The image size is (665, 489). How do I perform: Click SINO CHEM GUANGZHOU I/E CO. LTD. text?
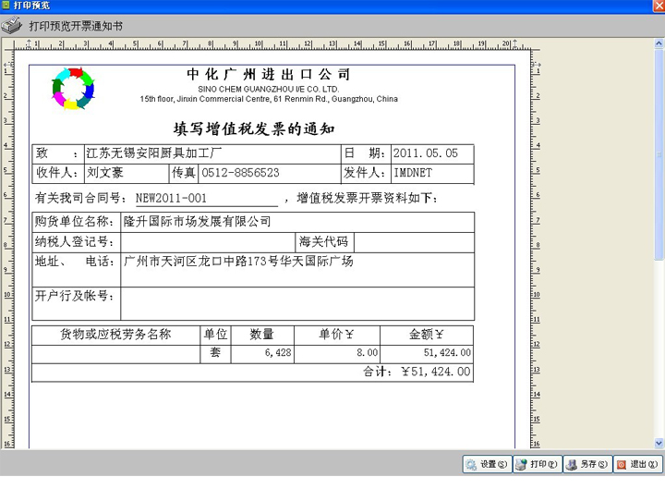pyautogui.click(x=269, y=89)
